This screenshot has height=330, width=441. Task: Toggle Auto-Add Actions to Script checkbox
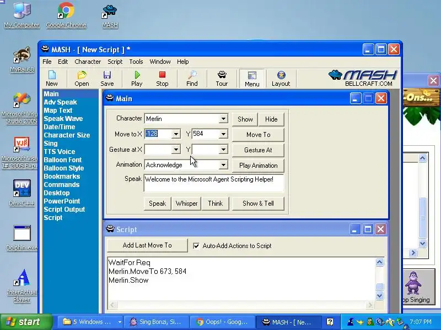(x=196, y=246)
